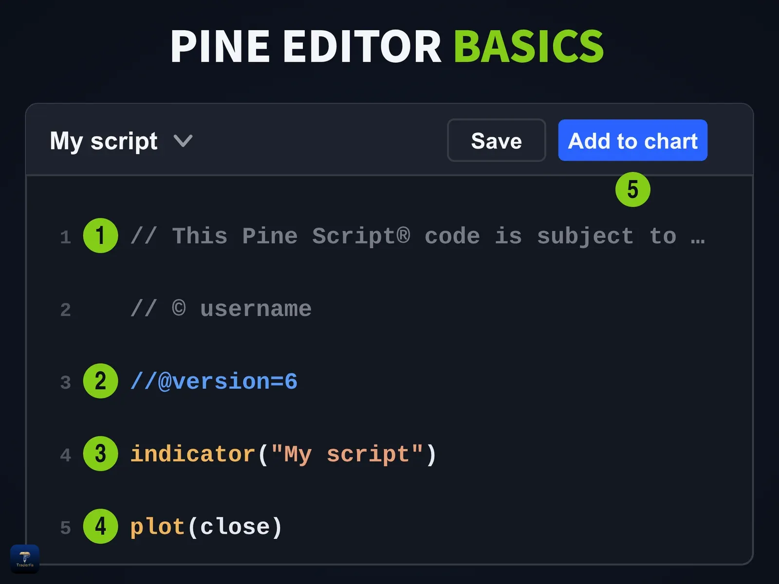Select the grey line number 2 in the gutter
This screenshot has width=779, height=584.
click(x=66, y=310)
